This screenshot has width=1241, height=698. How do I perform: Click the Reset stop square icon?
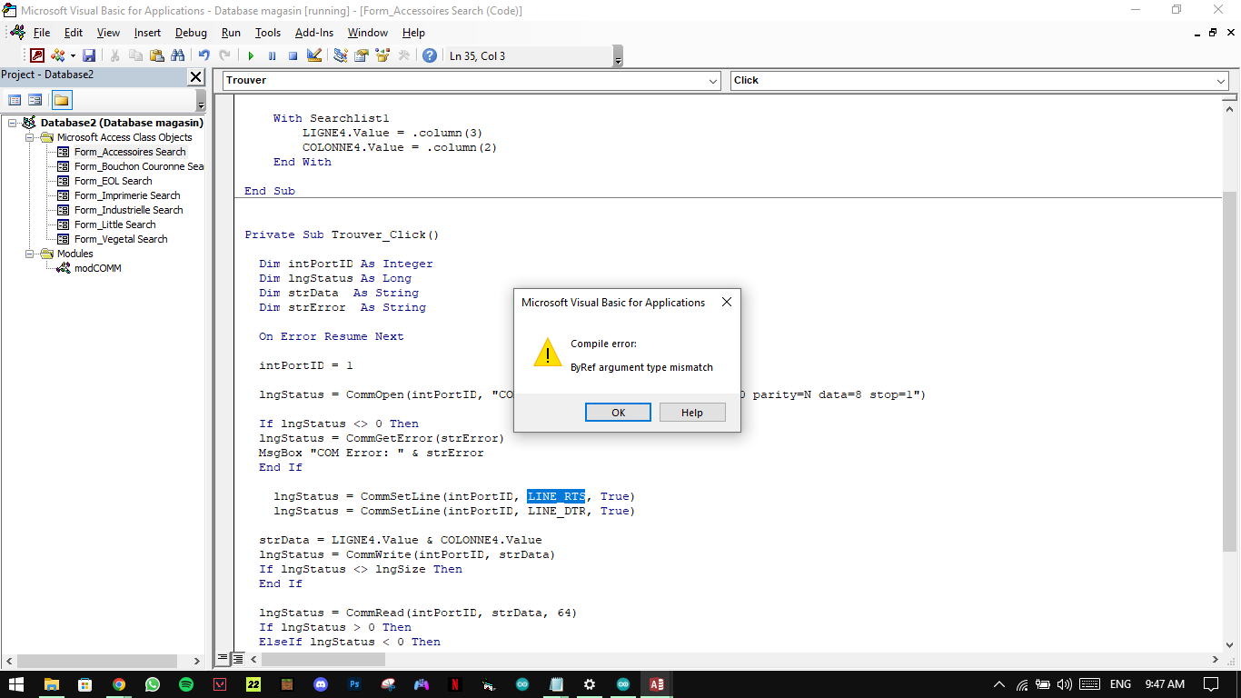[x=293, y=55]
